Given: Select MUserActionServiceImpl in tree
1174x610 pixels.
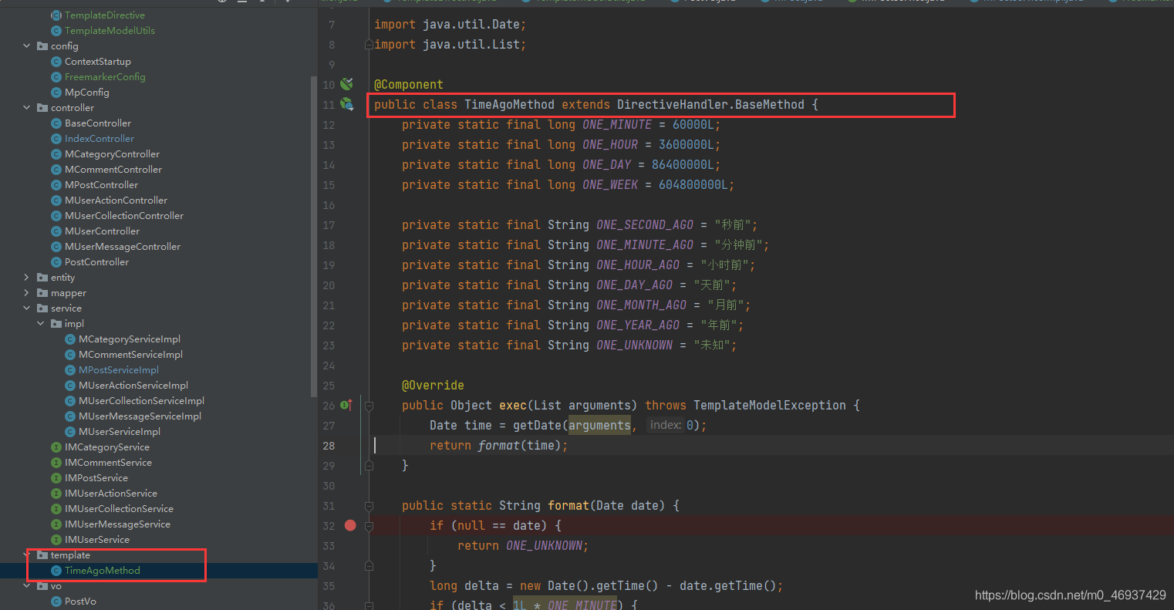Looking at the screenshot, I should point(133,386).
